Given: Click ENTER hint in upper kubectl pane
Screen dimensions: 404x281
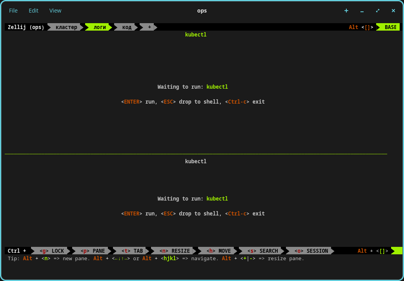Looking at the screenshot, I should [x=132, y=102].
